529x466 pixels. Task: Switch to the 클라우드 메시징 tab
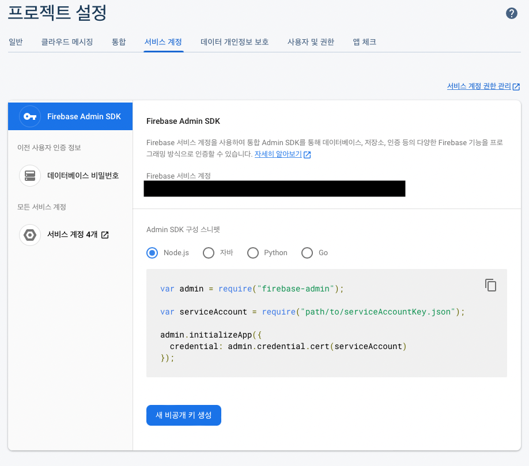click(x=67, y=42)
